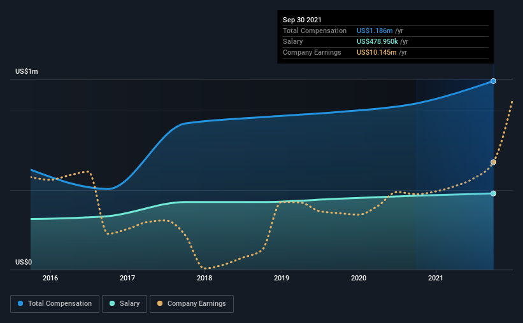Select the 2016 x-axis label
Viewport: 523px width, 323px height.
(50, 278)
